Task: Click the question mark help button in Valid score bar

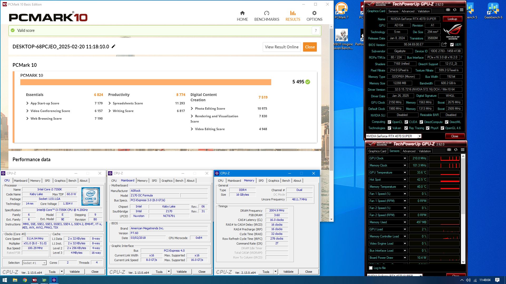Action: coord(316,31)
